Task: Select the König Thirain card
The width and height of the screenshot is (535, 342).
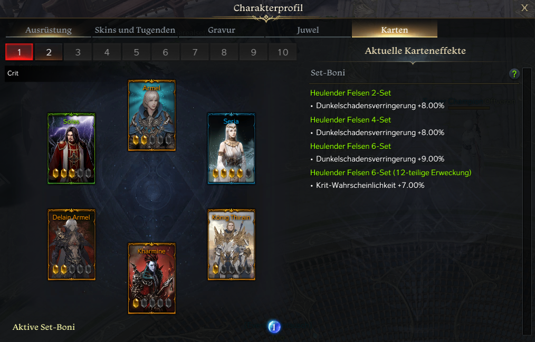Action: pyautogui.click(x=231, y=245)
